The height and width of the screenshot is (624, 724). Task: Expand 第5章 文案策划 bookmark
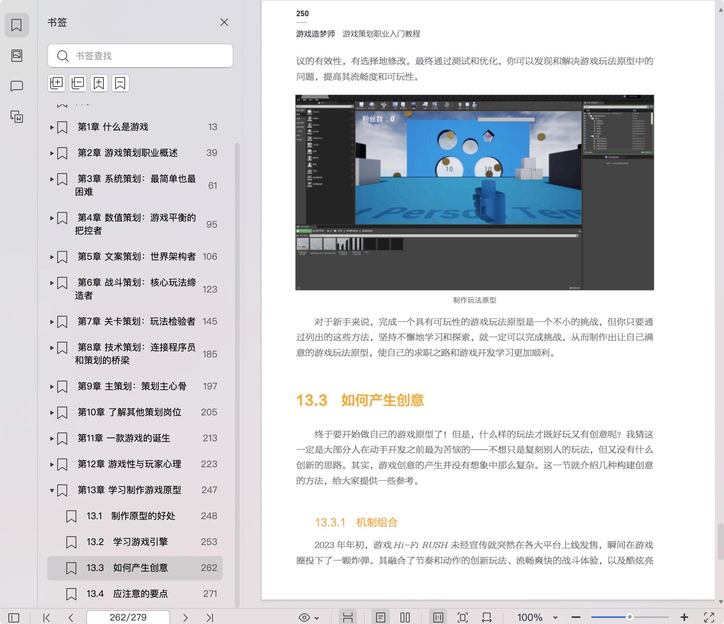(x=52, y=257)
